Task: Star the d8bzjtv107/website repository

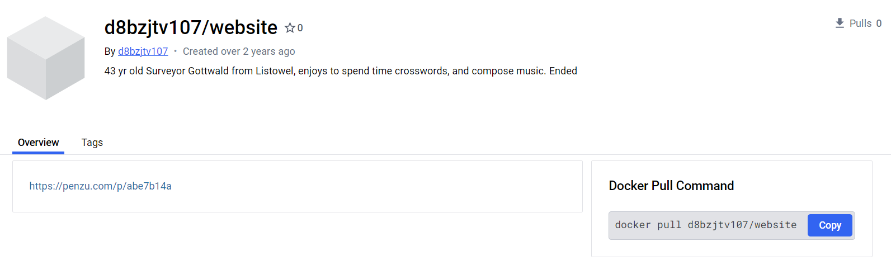Action: [290, 27]
